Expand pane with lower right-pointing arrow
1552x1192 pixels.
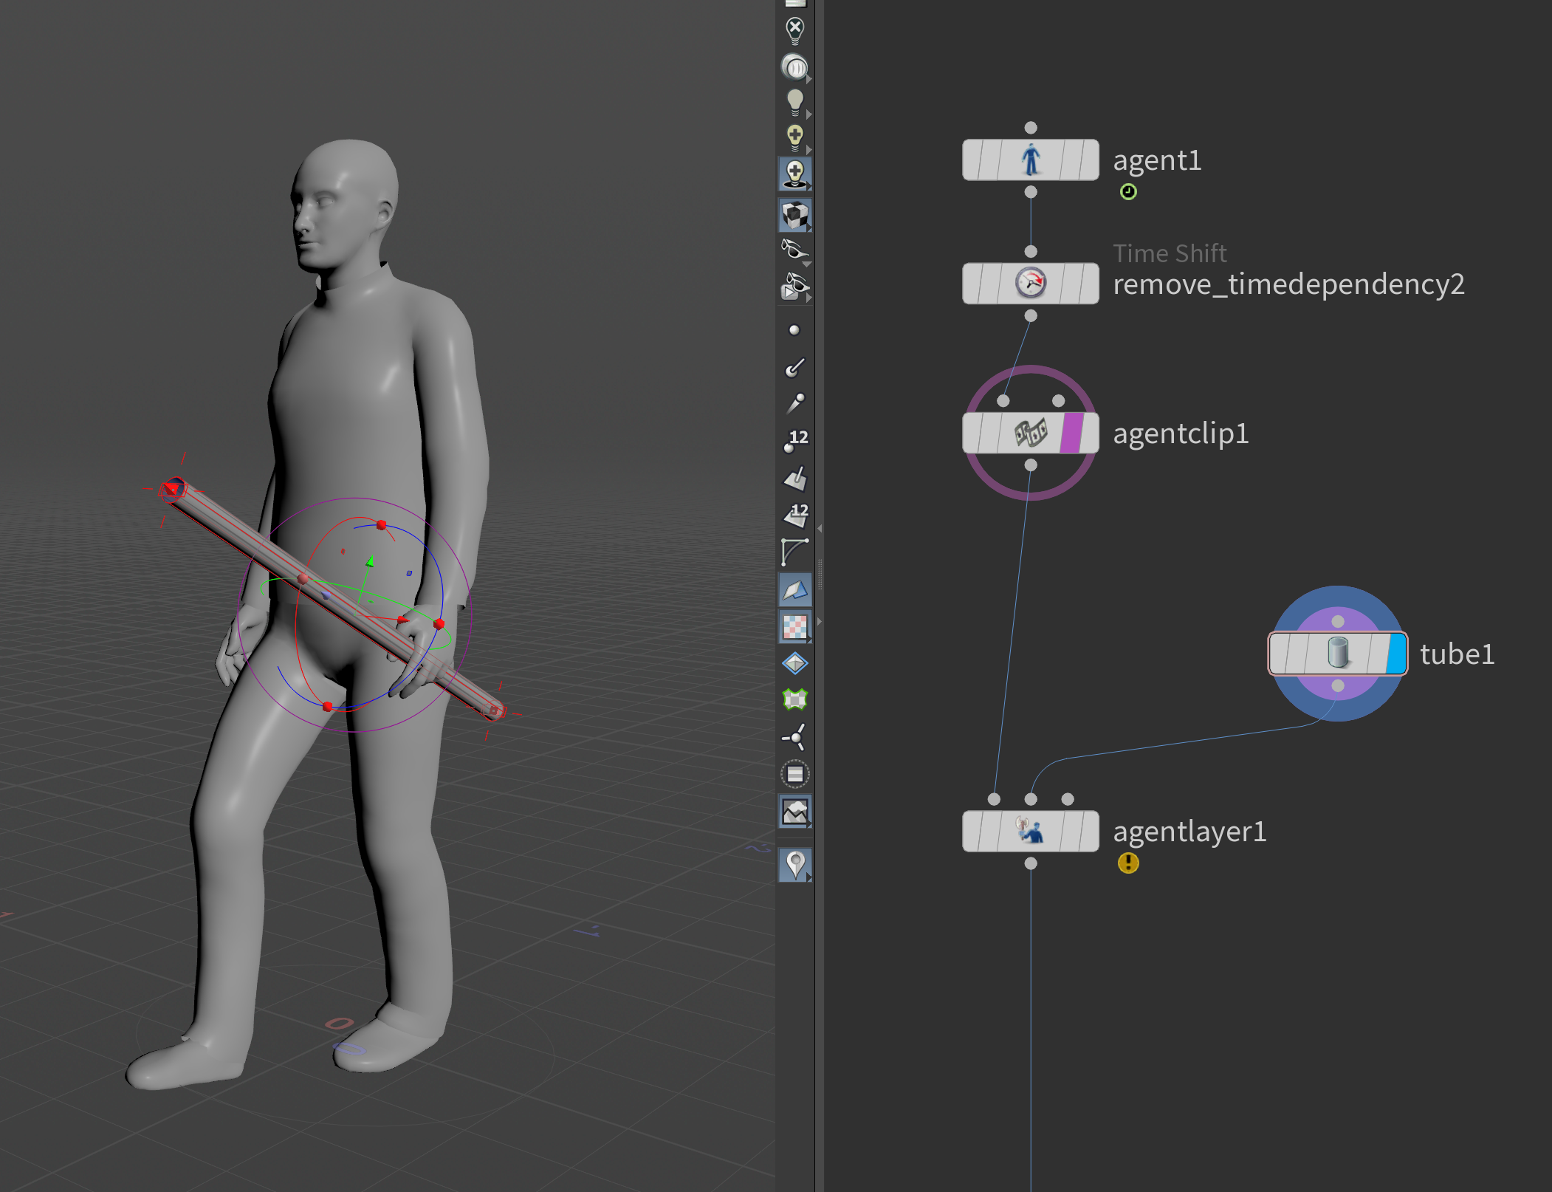tap(820, 622)
